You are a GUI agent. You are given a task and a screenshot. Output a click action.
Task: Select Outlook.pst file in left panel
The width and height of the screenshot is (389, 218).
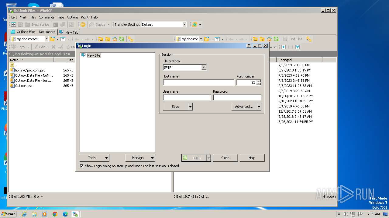click(x=23, y=86)
